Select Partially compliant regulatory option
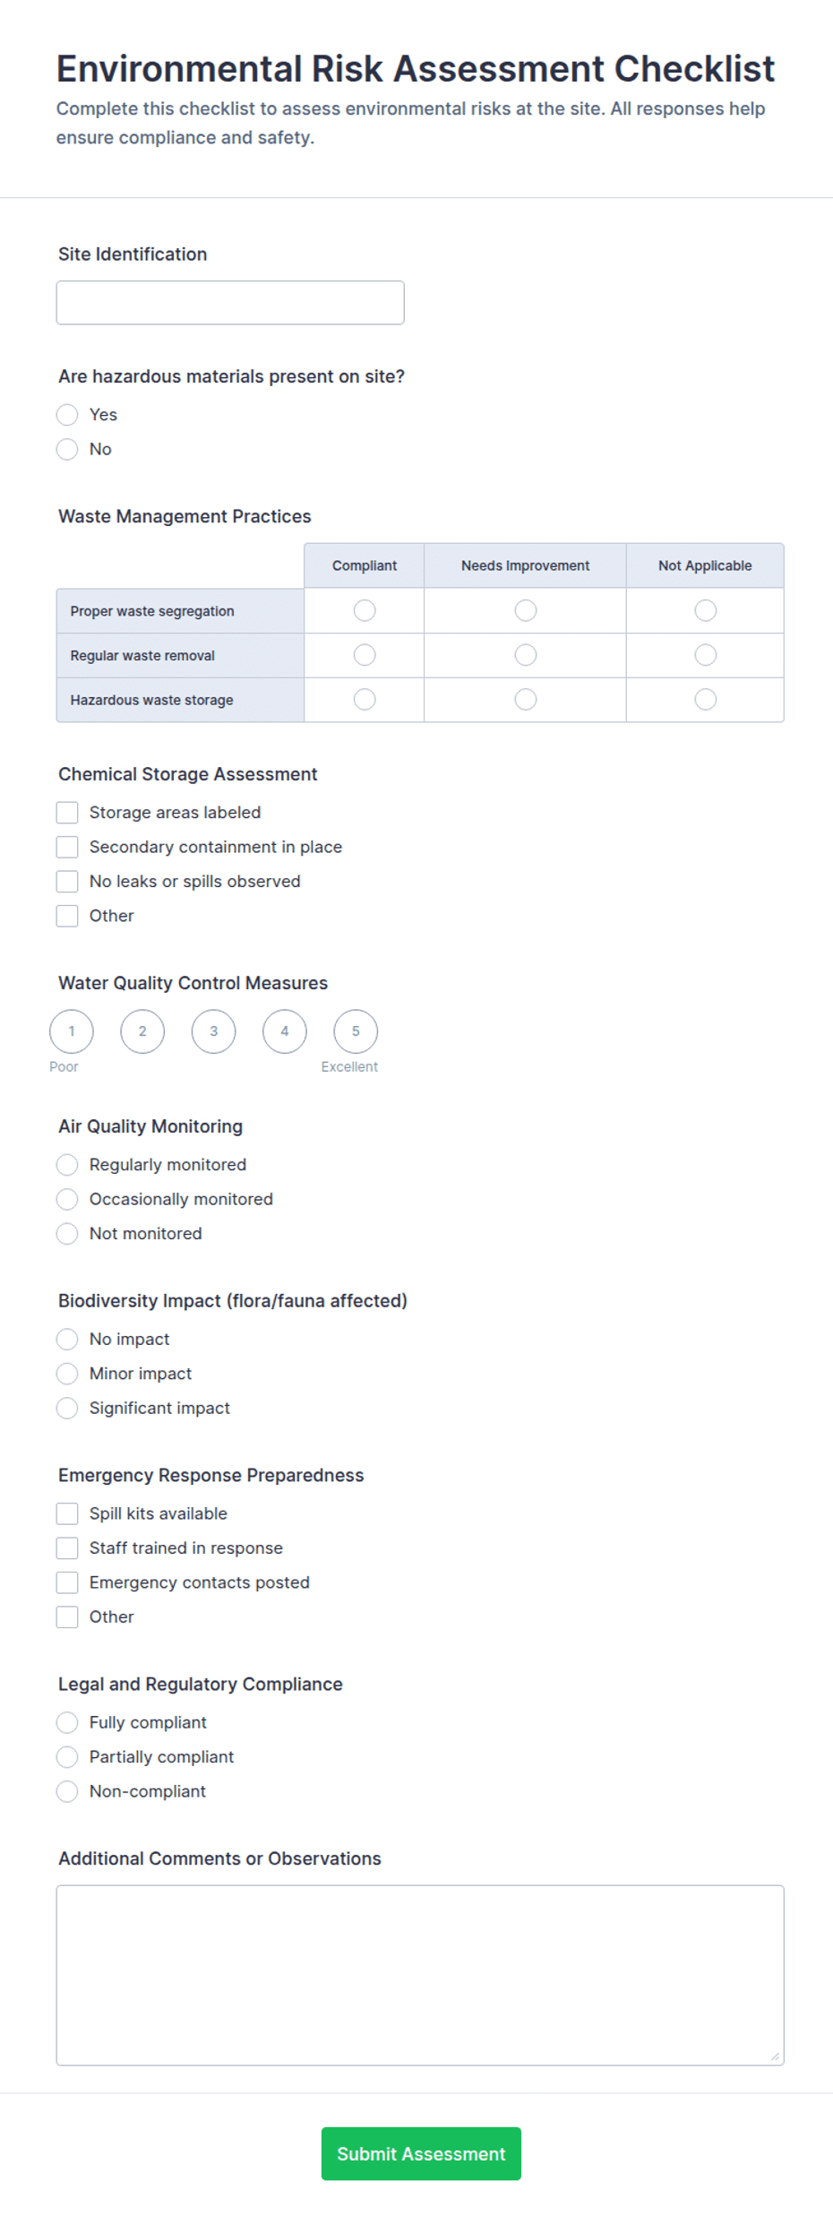The height and width of the screenshot is (2224, 833). click(x=67, y=1757)
